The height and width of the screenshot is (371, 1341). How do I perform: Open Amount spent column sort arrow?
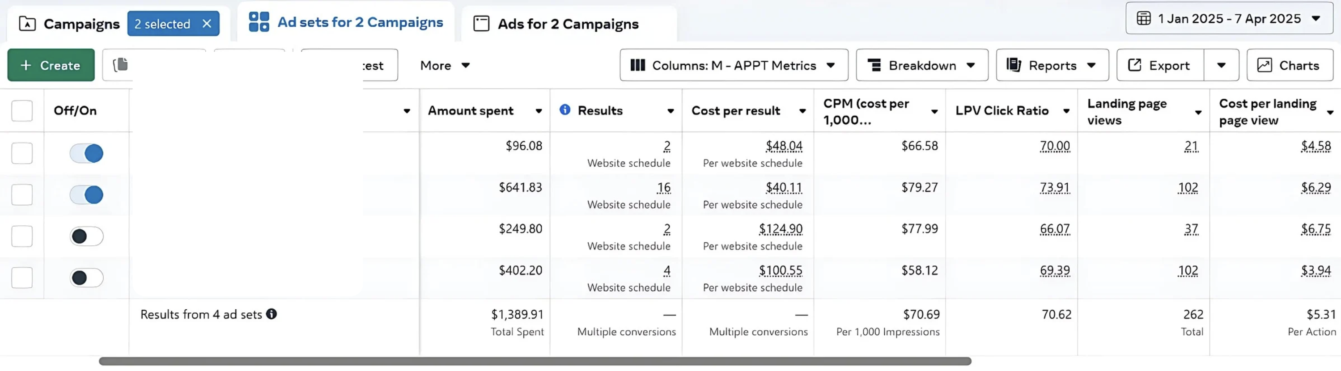(538, 111)
